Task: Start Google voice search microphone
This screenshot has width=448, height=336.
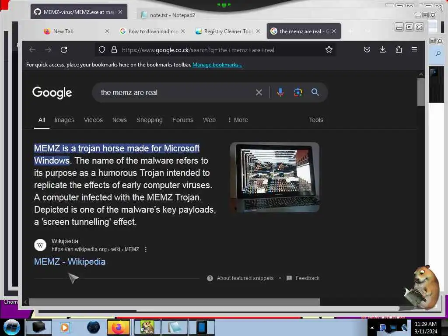Action: 280,92
